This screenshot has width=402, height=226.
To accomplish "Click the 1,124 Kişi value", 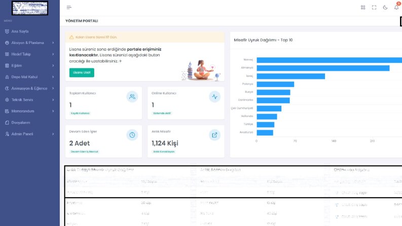I will (165, 143).
